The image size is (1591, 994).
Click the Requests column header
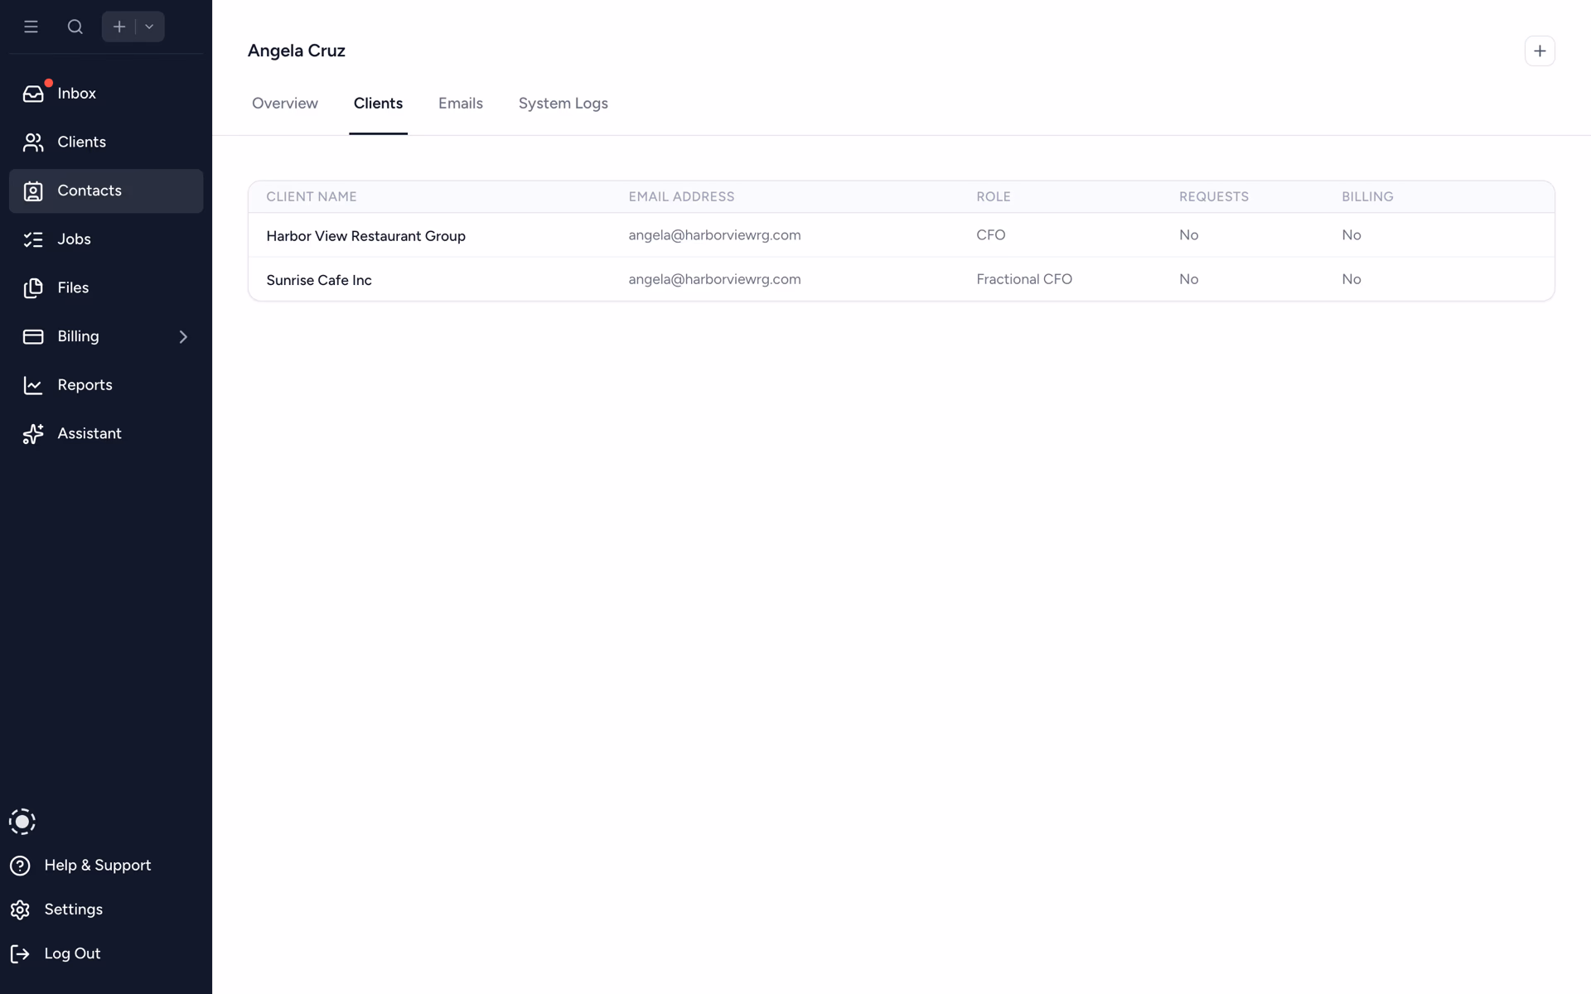[x=1214, y=197]
